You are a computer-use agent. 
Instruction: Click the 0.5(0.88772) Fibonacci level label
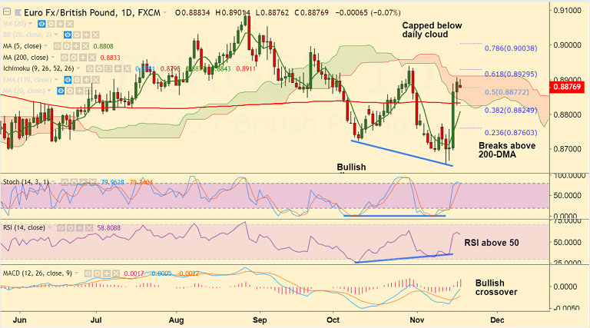point(506,92)
